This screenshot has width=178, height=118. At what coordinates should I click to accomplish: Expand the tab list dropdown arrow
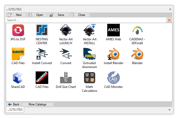[x=169, y=110]
